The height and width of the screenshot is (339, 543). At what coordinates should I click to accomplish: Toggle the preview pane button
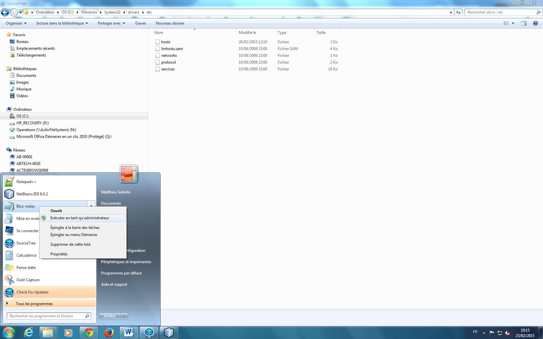[524, 23]
